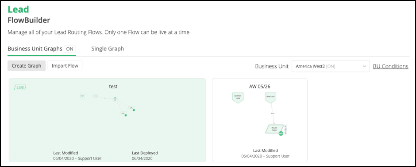Click the top small icon beside Round Robin node
Image resolution: width=416 pixels, height=167 pixels.
point(286,126)
